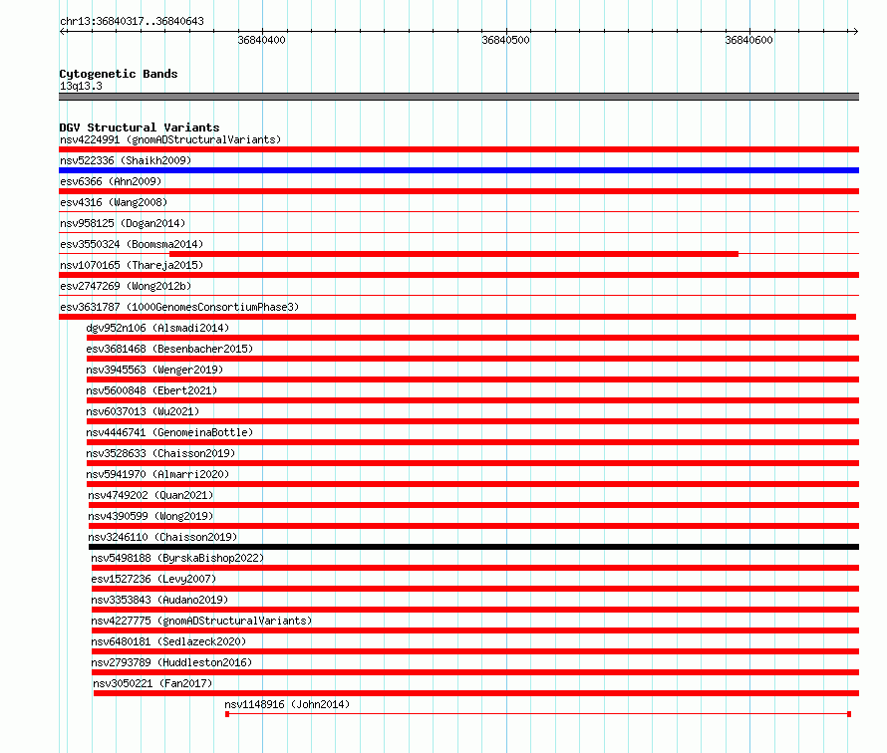The width and height of the screenshot is (887, 753).
Task: Click nsv4390599 (Wong2019) label
Action: [150, 516]
